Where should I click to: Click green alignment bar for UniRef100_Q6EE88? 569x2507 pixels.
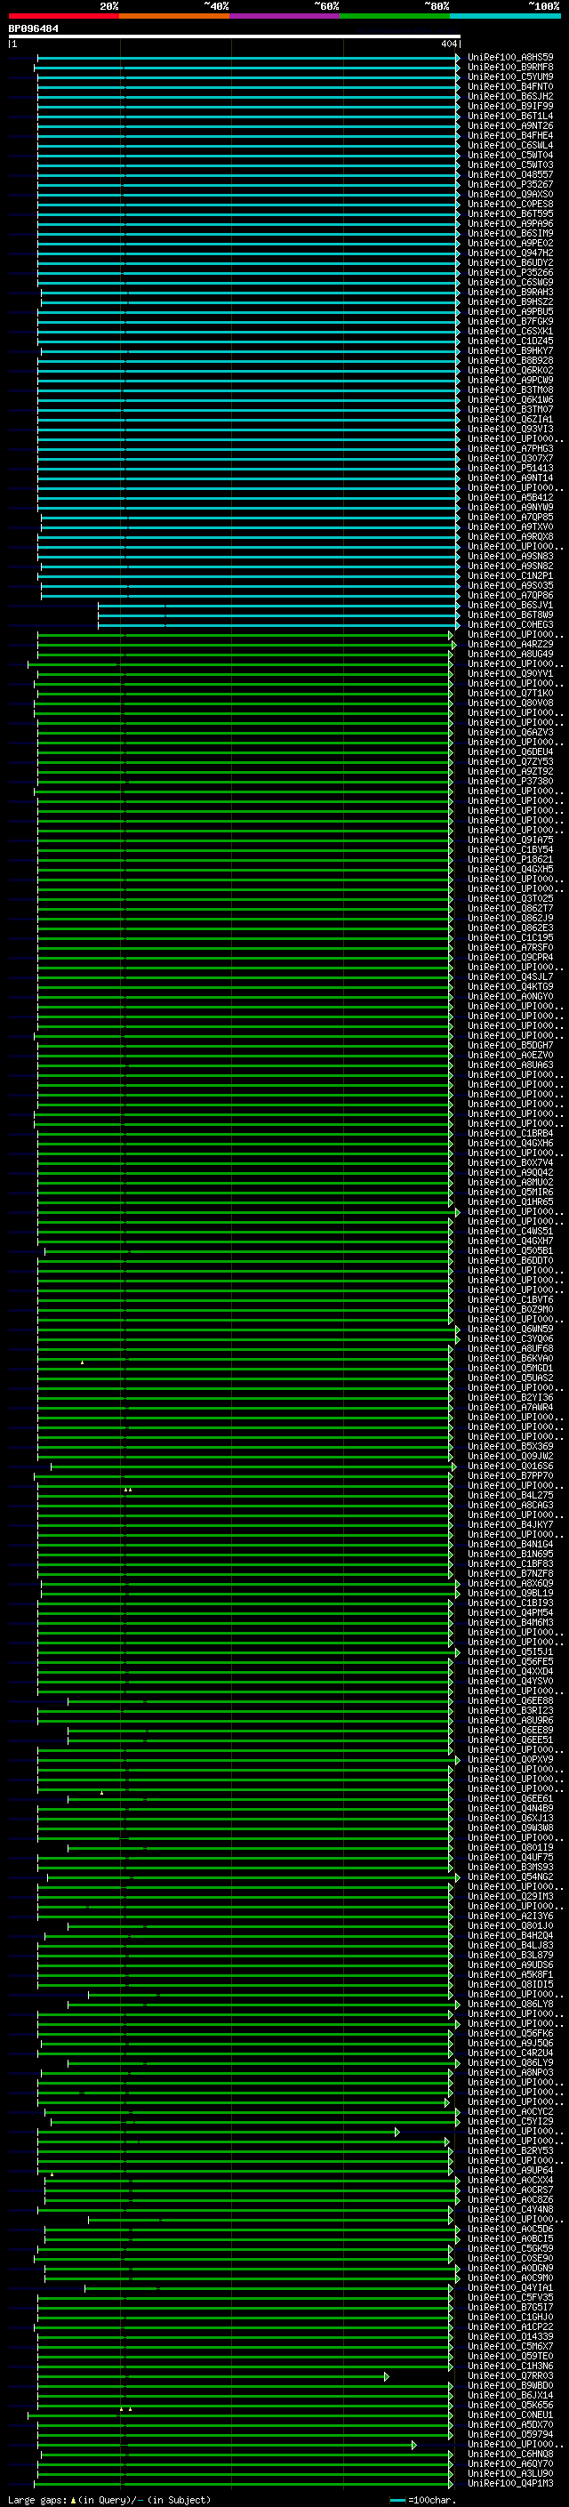click(x=260, y=1700)
